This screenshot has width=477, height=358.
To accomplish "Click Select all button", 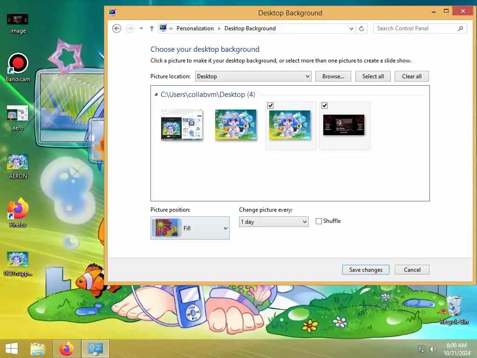I will click(373, 76).
